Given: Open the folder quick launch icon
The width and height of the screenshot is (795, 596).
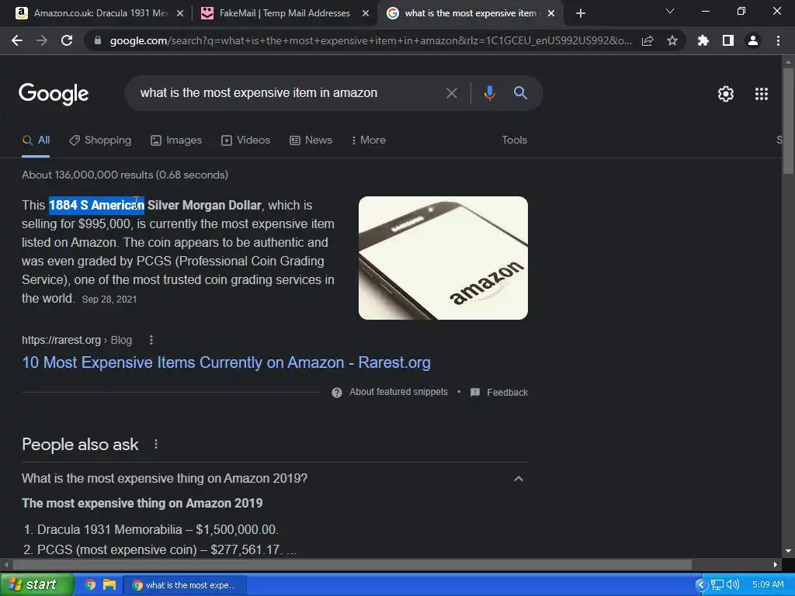Looking at the screenshot, I should pos(109,585).
